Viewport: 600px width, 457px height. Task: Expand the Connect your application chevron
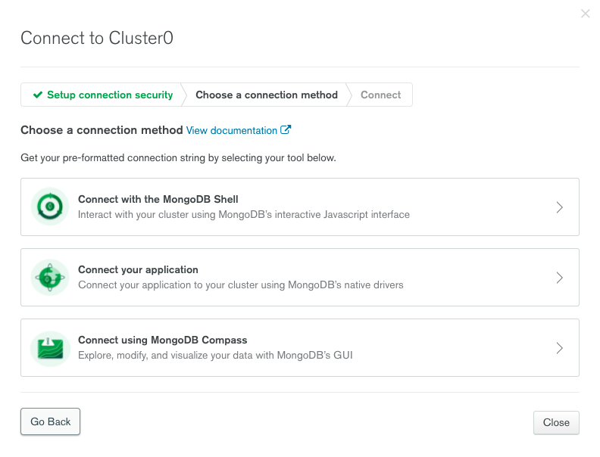[560, 278]
